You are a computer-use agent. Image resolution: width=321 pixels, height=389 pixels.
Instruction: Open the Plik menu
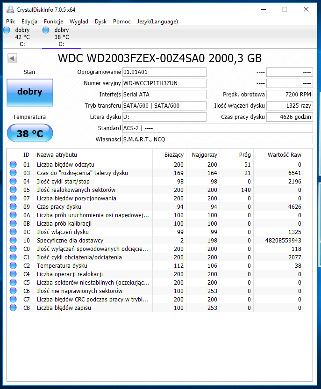(11, 22)
